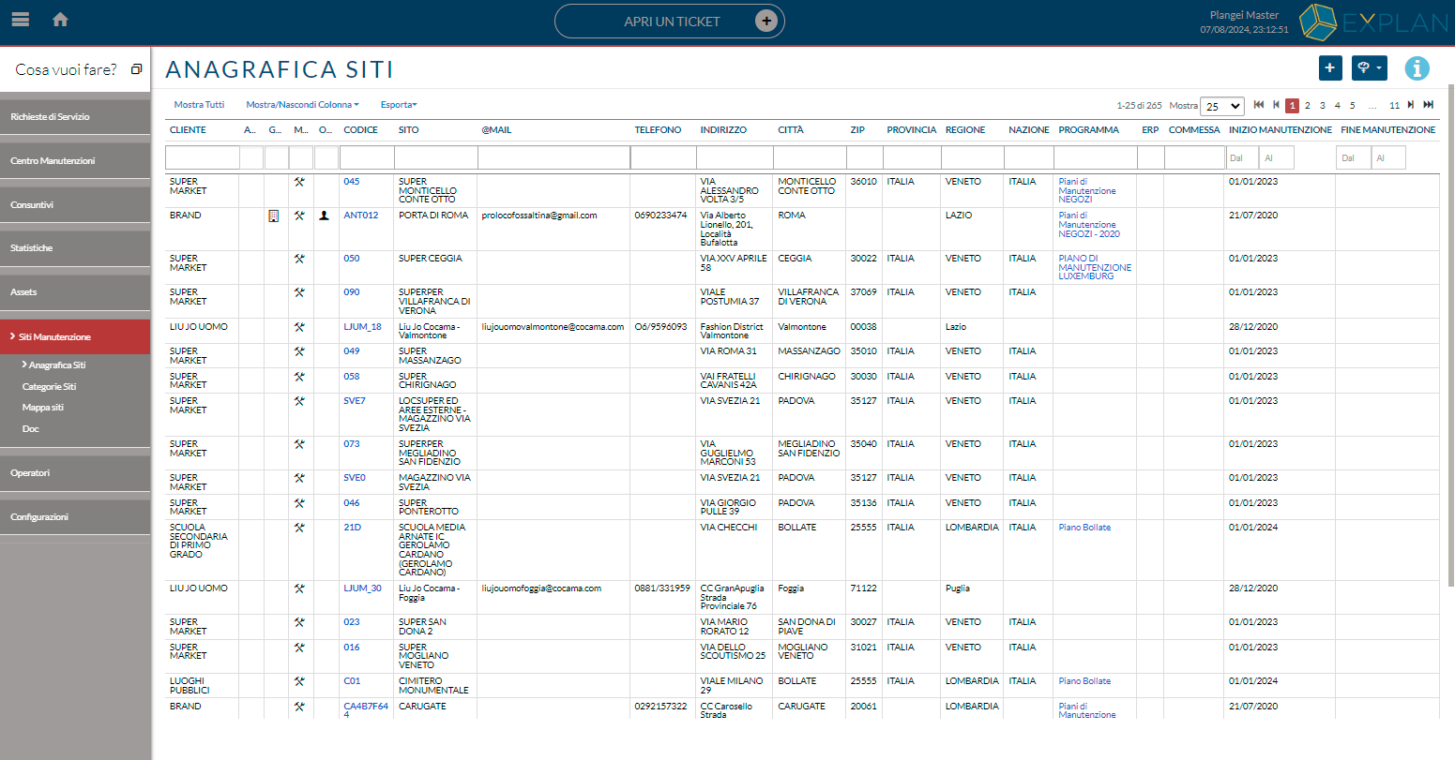Open the rows-per-page 25 selector
The image size is (1455, 760).
(x=1222, y=106)
